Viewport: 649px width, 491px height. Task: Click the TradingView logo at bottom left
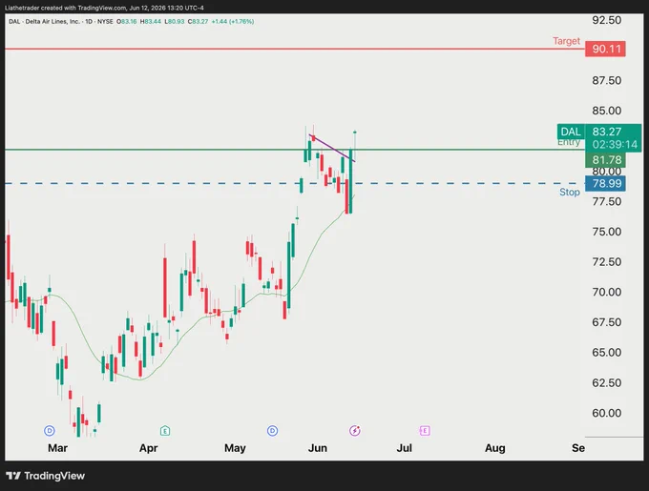tap(46, 476)
